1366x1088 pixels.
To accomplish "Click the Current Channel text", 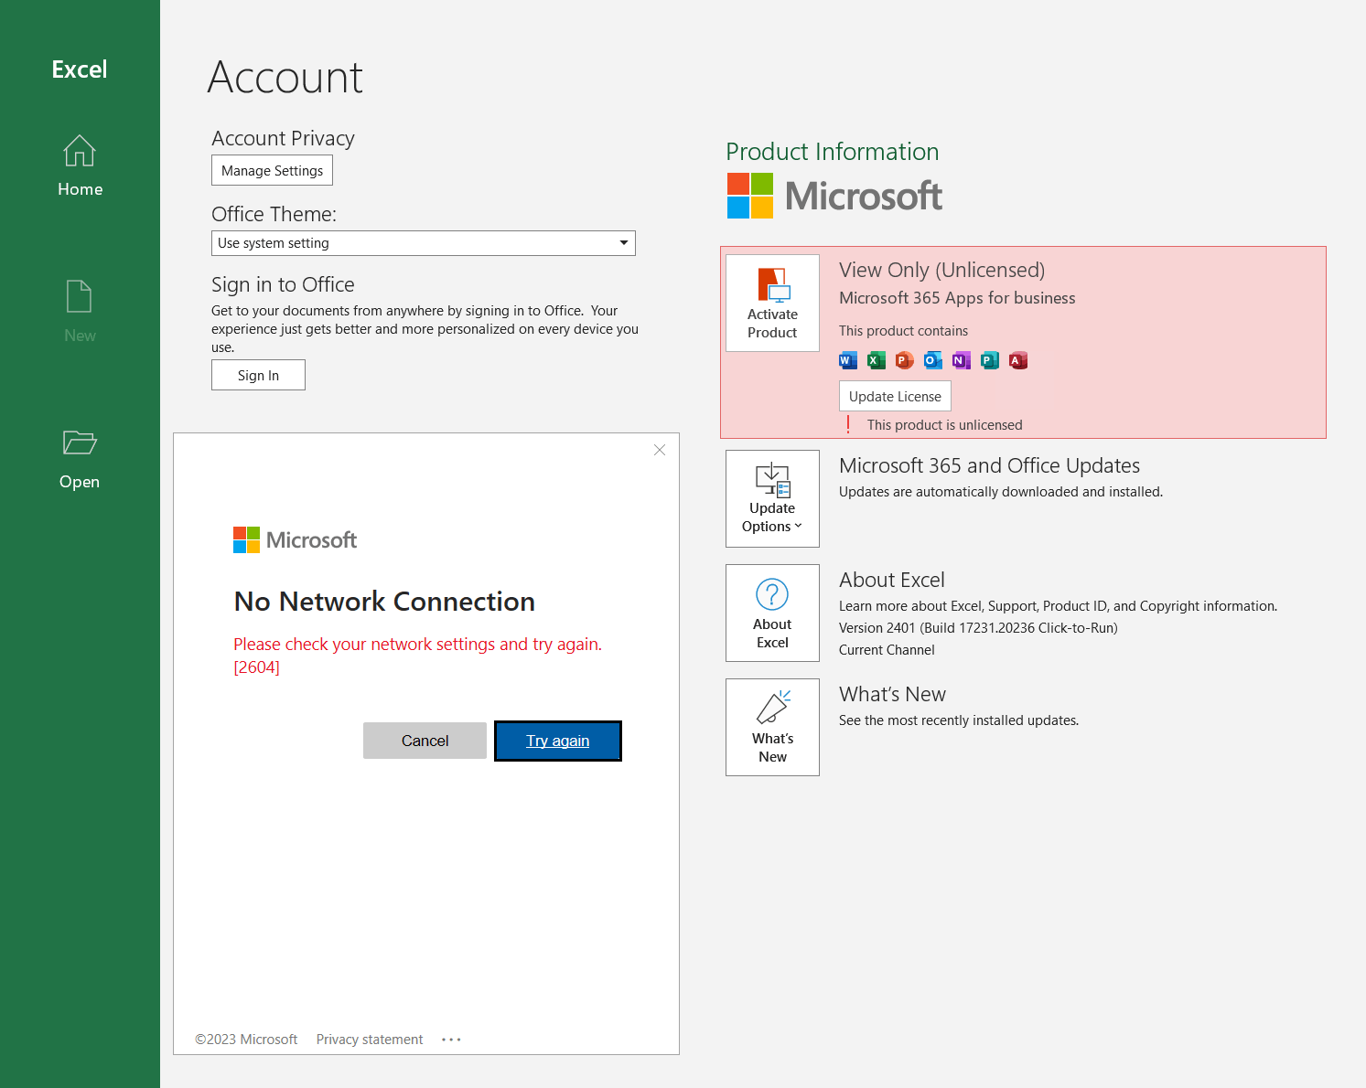I will pyautogui.click(x=887, y=650).
